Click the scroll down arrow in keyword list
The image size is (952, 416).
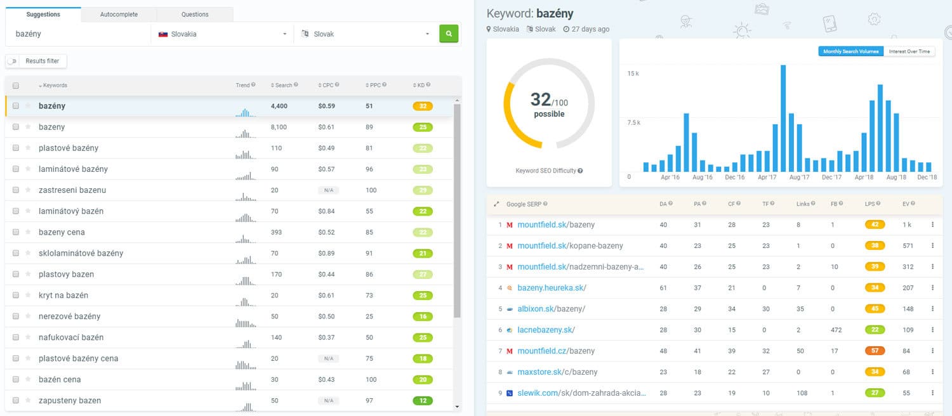(457, 406)
